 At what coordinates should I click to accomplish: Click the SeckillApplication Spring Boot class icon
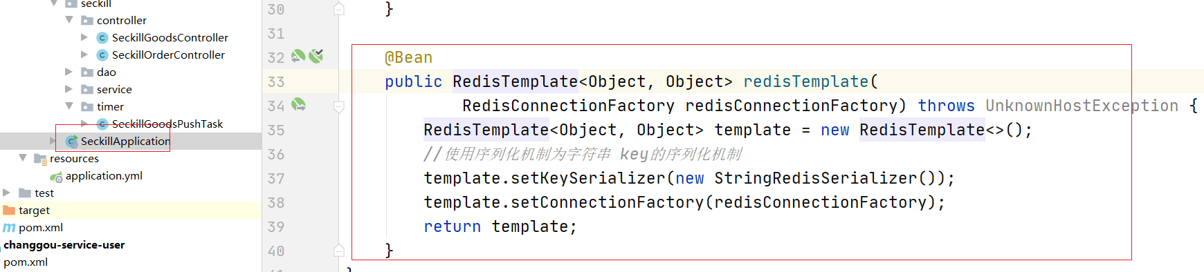[71, 142]
